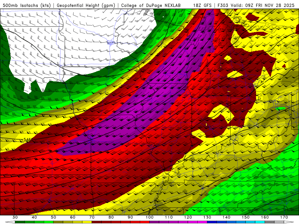Screen dimensions: 299x224
Task: Click the '160' value on color scale
Action: pyautogui.click(x=265, y=217)
